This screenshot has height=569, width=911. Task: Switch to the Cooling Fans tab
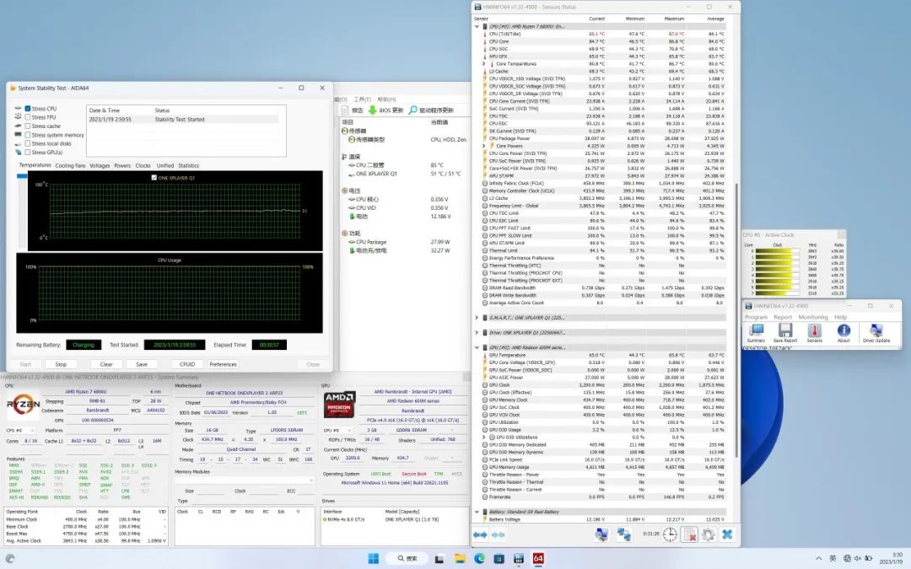point(70,165)
